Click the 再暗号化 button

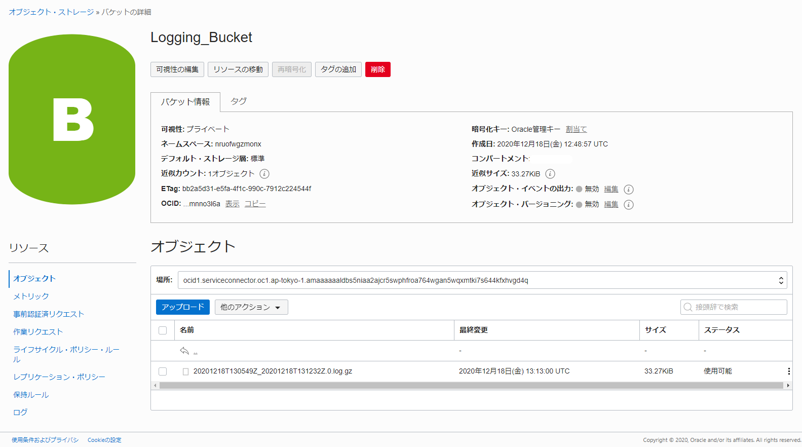(x=292, y=69)
